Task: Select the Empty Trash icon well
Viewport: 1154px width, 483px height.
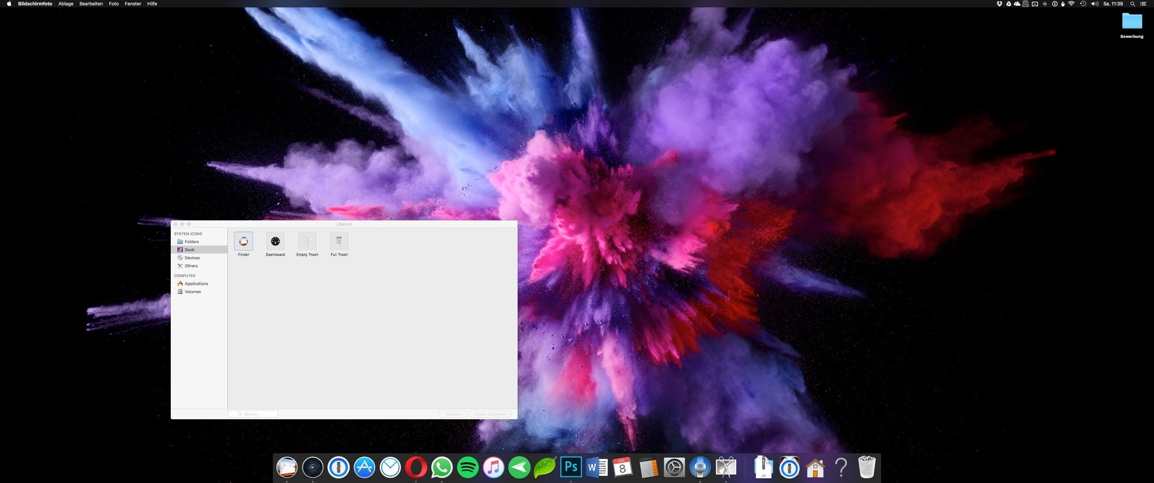Action: click(x=307, y=241)
